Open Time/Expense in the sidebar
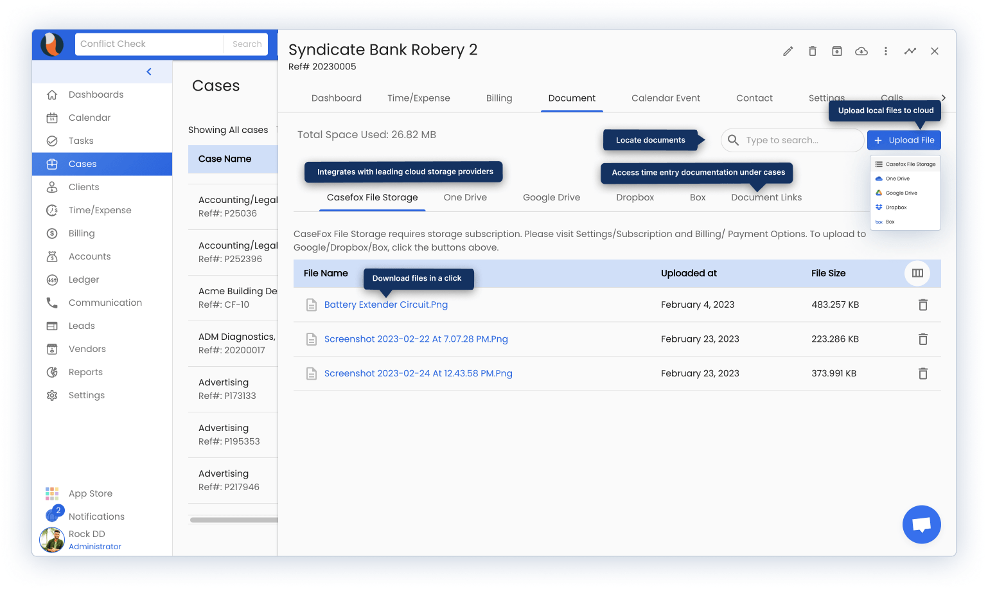This screenshot has width=988, height=591. pyautogui.click(x=100, y=210)
